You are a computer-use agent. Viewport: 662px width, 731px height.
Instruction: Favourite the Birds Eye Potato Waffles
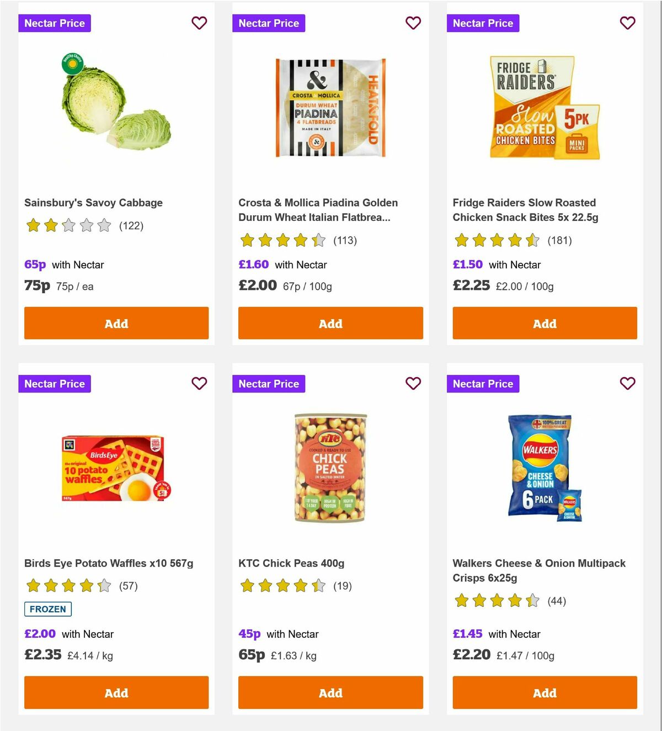(199, 383)
